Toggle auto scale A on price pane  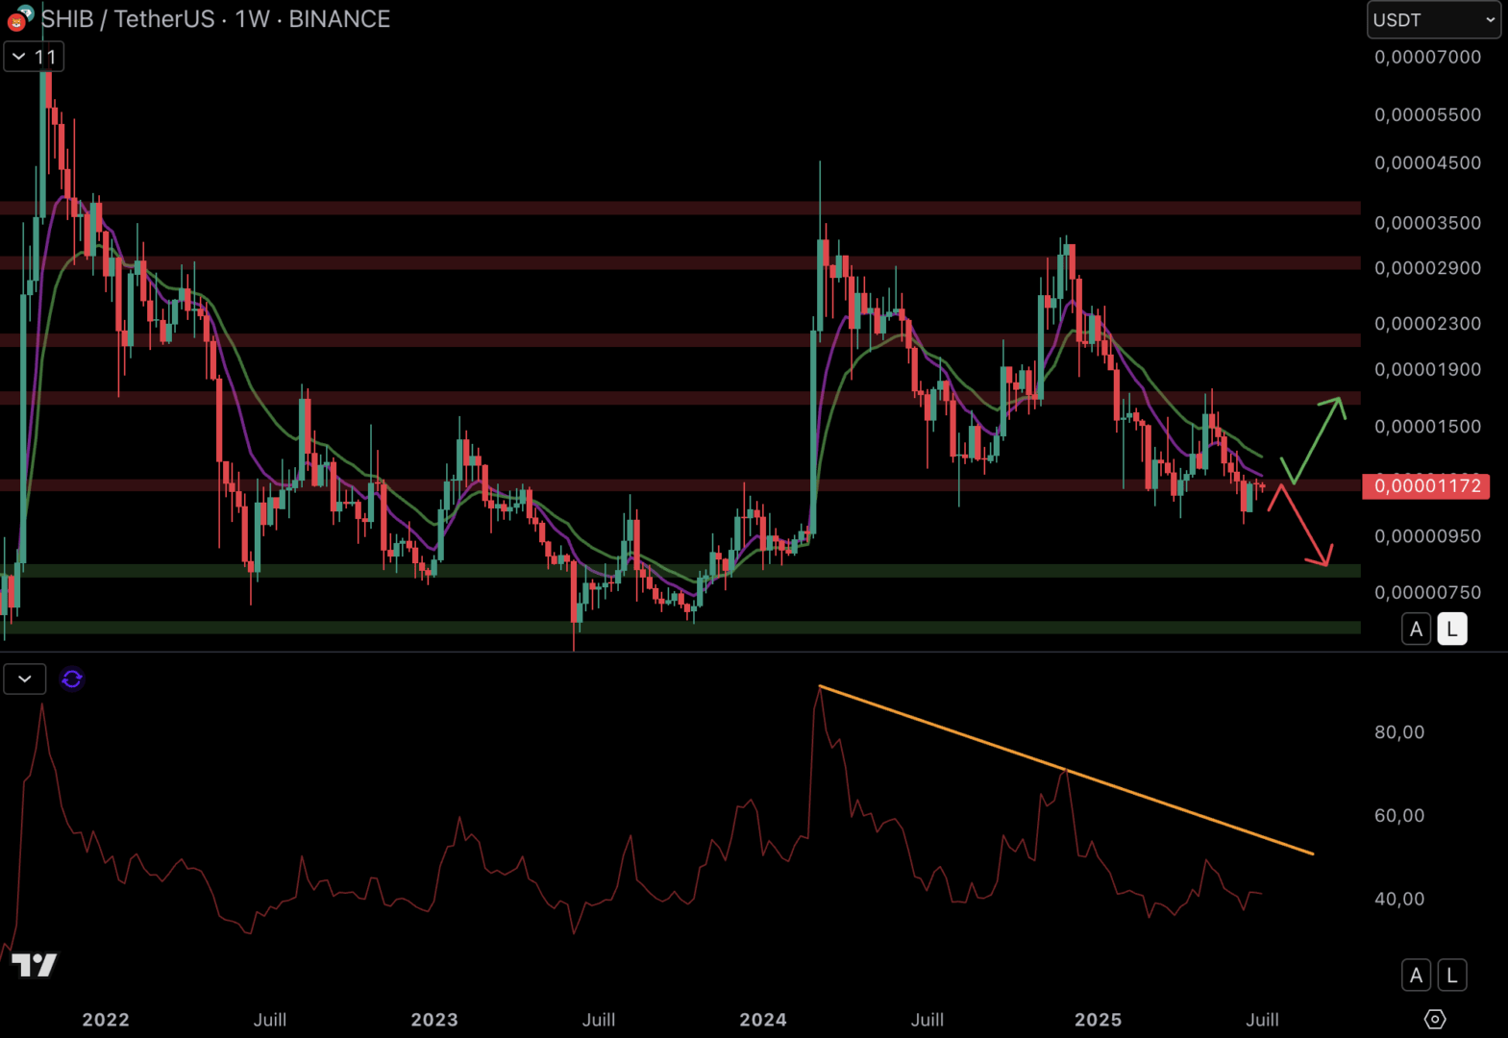[x=1416, y=630]
